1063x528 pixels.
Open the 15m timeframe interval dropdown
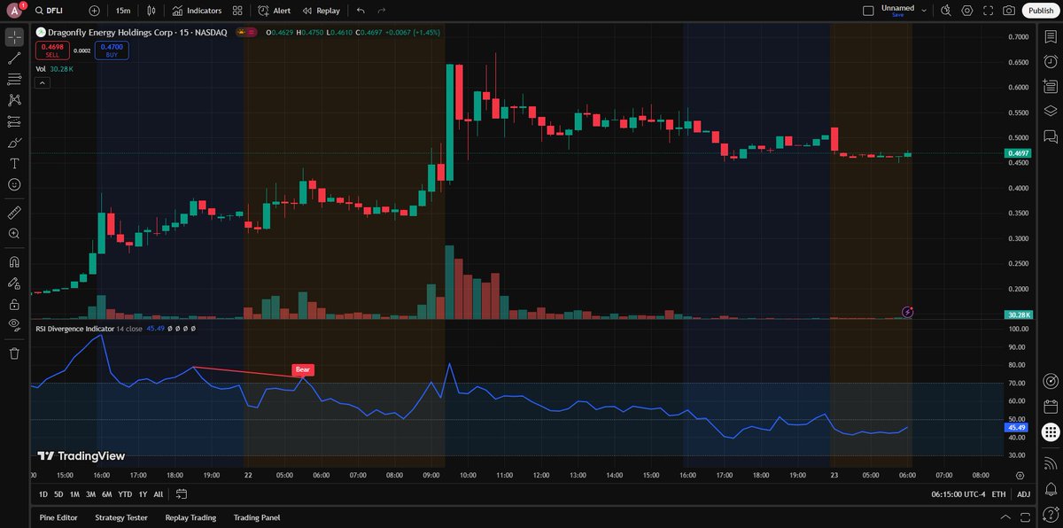click(123, 11)
